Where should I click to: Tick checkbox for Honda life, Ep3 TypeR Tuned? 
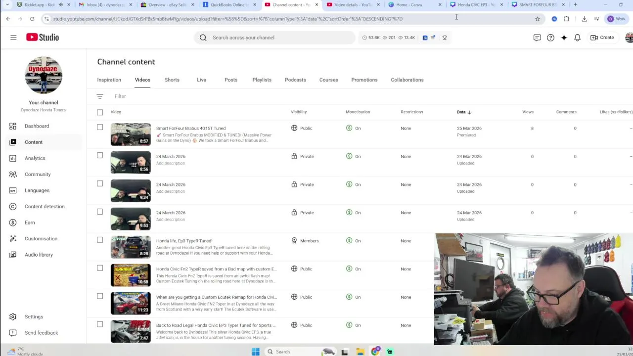100,240
